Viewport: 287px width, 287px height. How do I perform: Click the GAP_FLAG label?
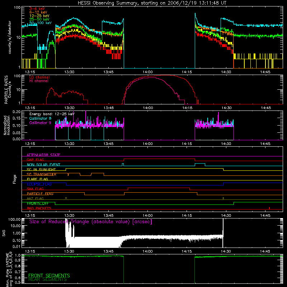click(35, 160)
